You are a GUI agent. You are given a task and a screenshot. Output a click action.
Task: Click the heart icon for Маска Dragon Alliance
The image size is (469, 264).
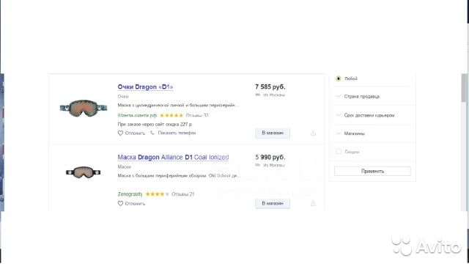120,204
